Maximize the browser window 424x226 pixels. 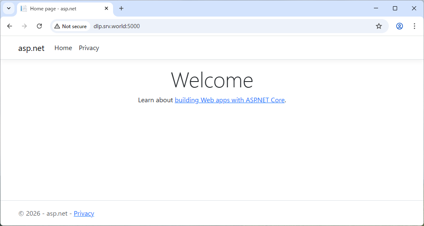pos(395,8)
